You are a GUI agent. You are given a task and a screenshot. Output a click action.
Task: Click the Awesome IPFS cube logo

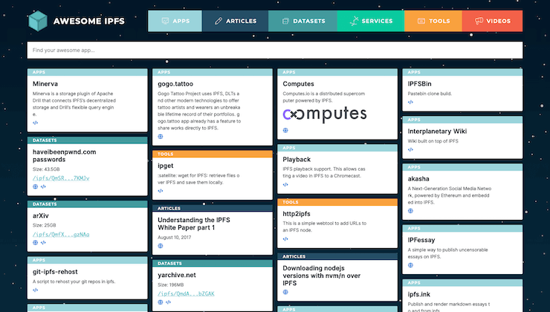pos(39,22)
